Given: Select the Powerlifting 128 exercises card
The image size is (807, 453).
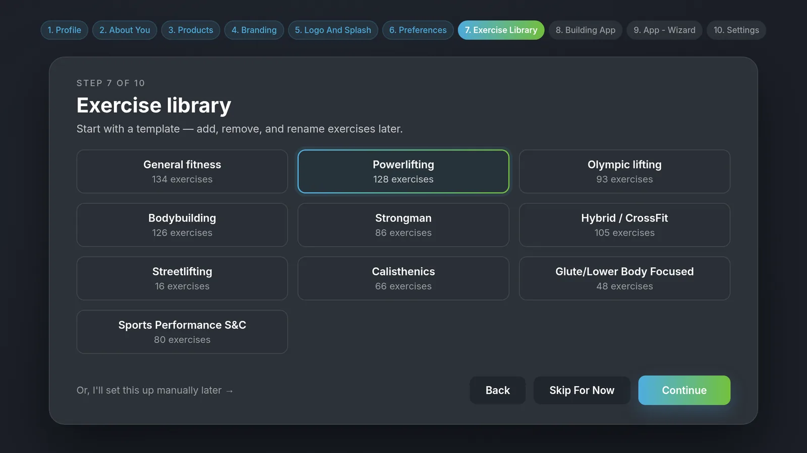Looking at the screenshot, I should coord(403,172).
